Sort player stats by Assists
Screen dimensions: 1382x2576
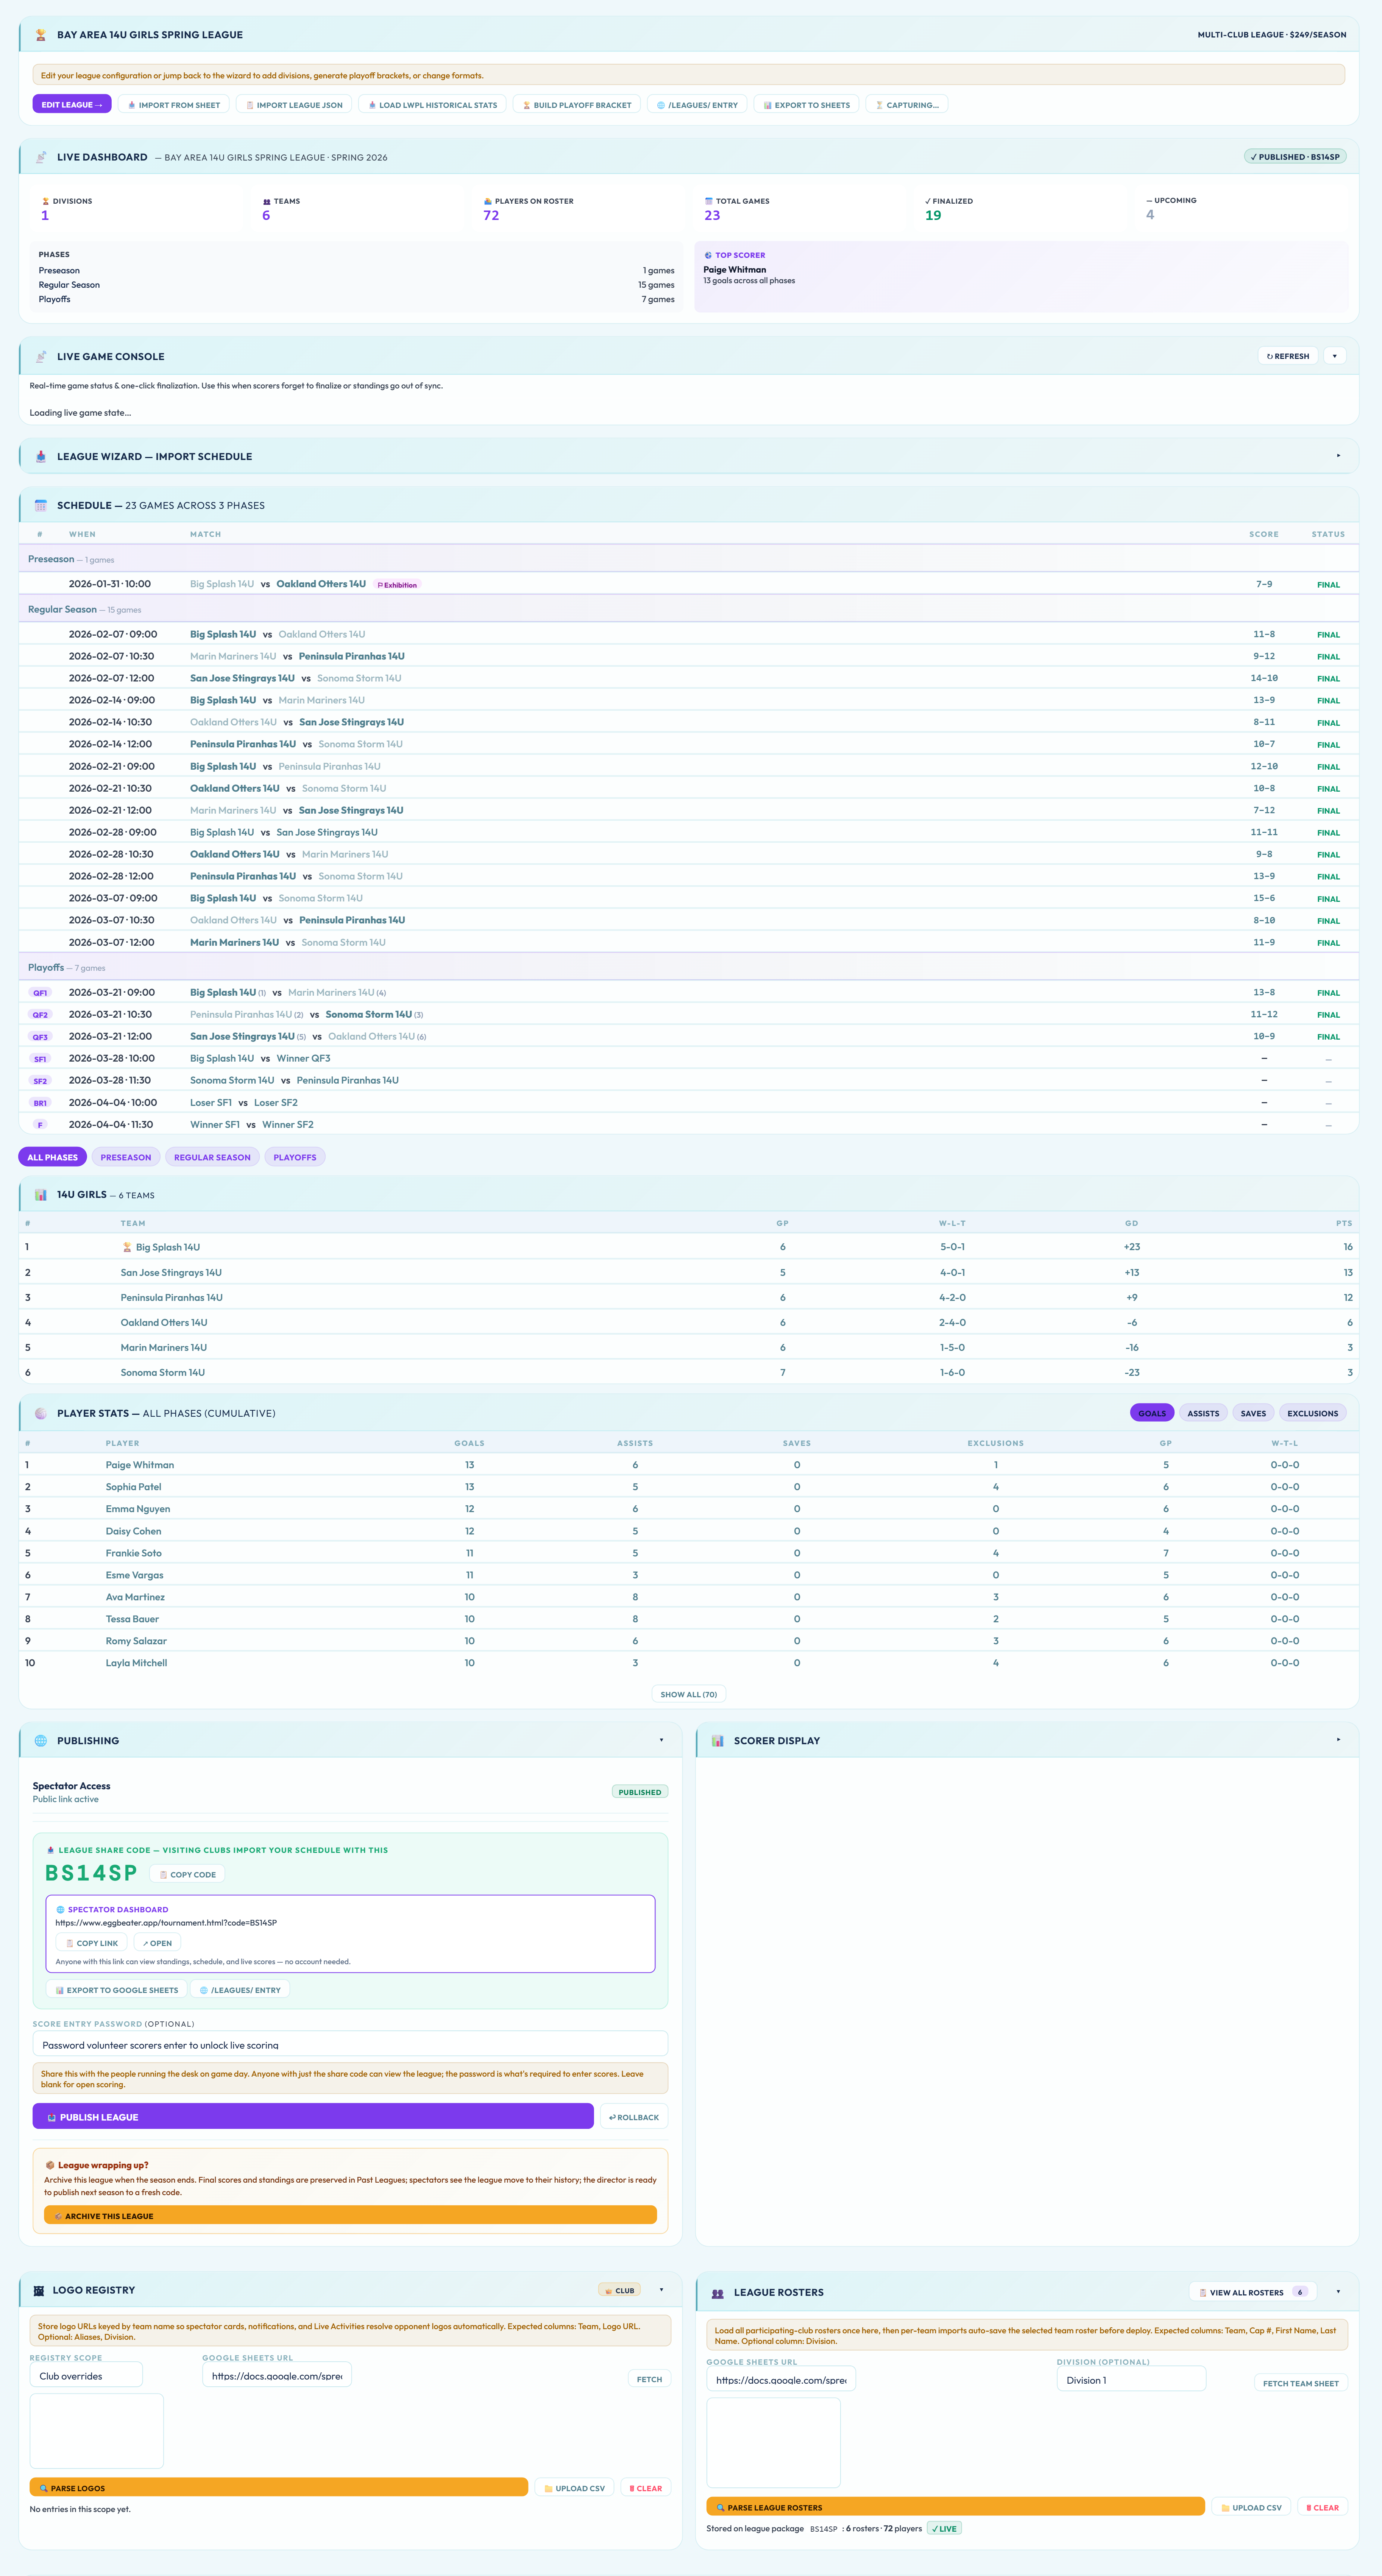(x=1203, y=1413)
